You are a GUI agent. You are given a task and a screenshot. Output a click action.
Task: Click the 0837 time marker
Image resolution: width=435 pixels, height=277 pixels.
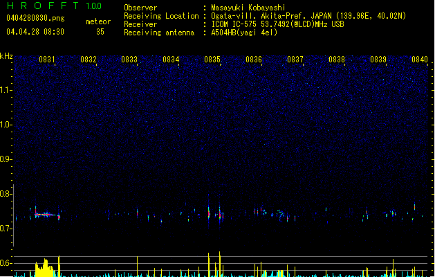tap(295, 60)
